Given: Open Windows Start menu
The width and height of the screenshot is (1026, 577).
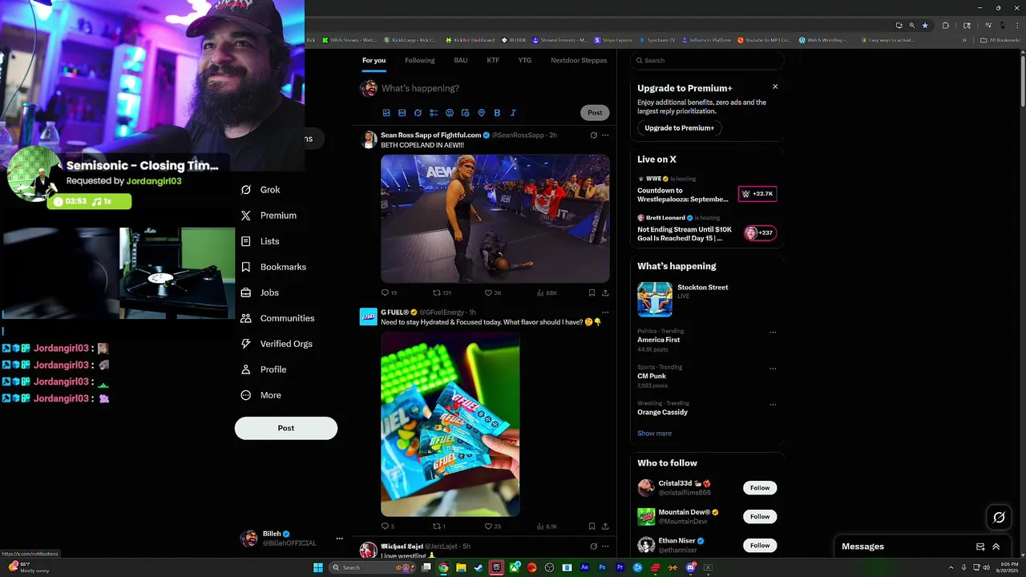Looking at the screenshot, I should click(318, 567).
